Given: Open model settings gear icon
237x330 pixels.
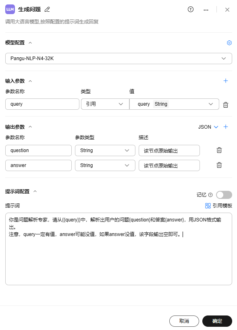Looking at the screenshot, I should [229, 43].
